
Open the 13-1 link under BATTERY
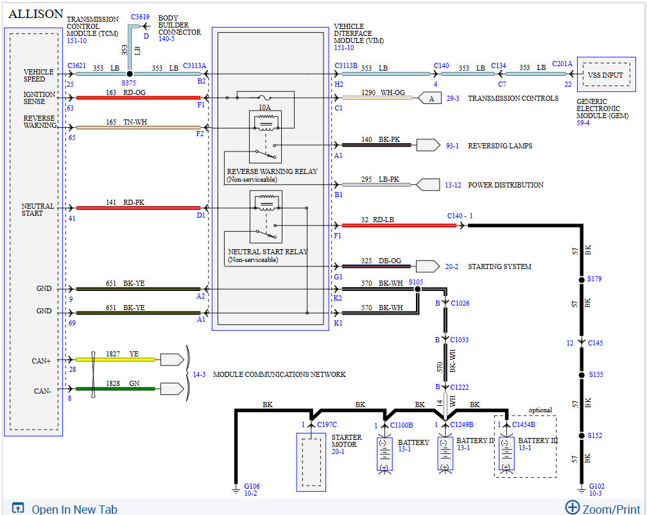pyautogui.click(x=404, y=449)
